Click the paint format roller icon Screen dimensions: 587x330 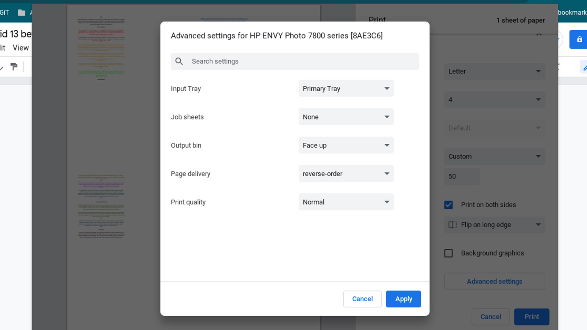point(14,66)
